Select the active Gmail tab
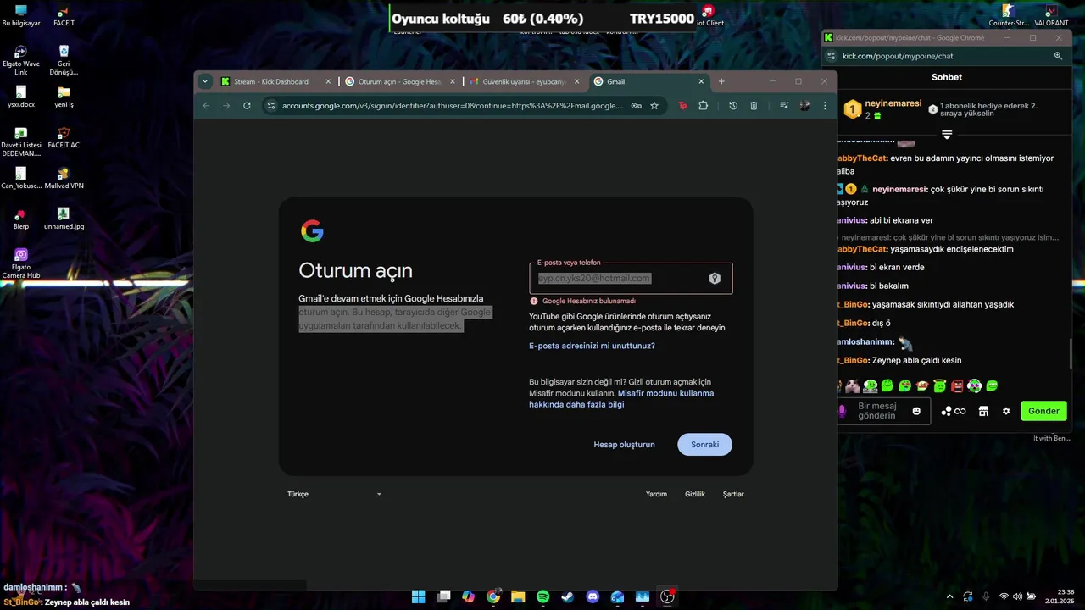 point(648,81)
